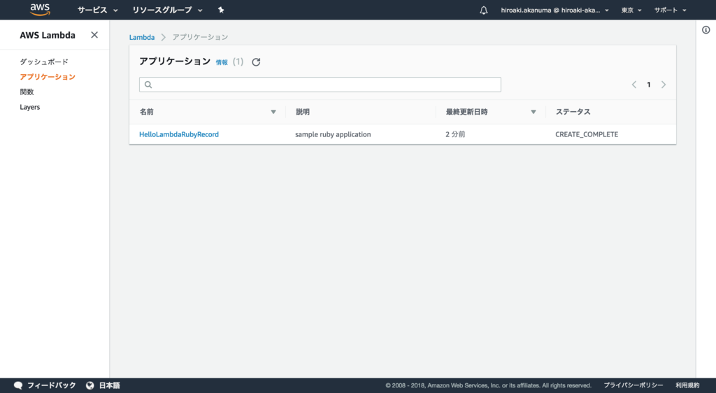The image size is (716, 393).
Task: Open the サポート menu
Action: (670, 10)
